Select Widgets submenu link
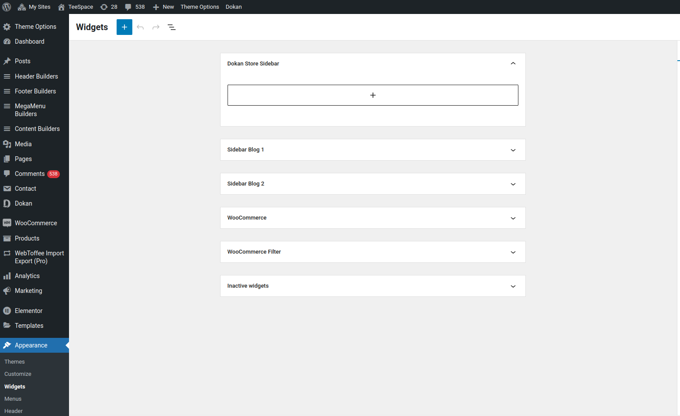The image size is (680, 416). tap(15, 387)
